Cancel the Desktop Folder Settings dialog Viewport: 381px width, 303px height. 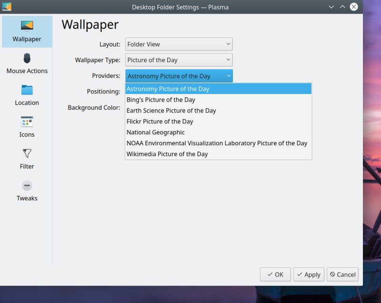342,274
